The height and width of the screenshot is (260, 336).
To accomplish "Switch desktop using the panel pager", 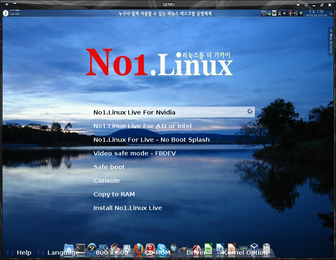I will click(x=15, y=13).
